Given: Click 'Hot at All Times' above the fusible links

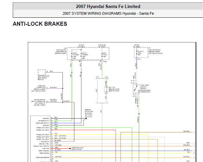Looking at the screenshot, I should 81,46.
